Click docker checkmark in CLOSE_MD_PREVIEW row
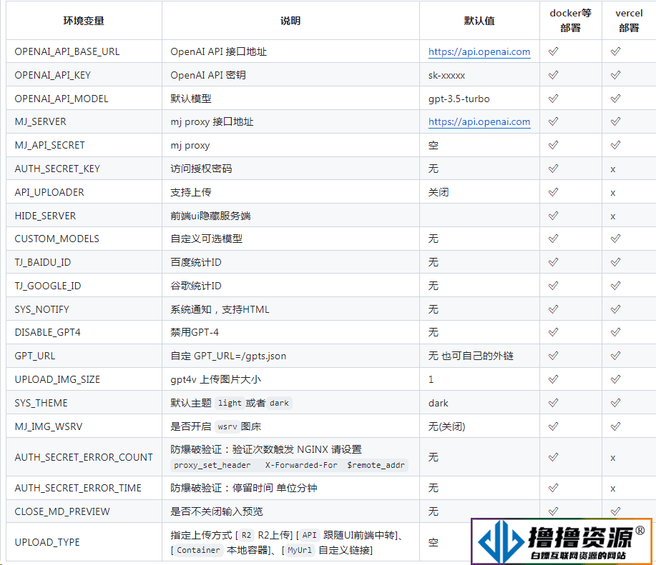Screen dimensions: 656x565 pyautogui.click(x=553, y=511)
